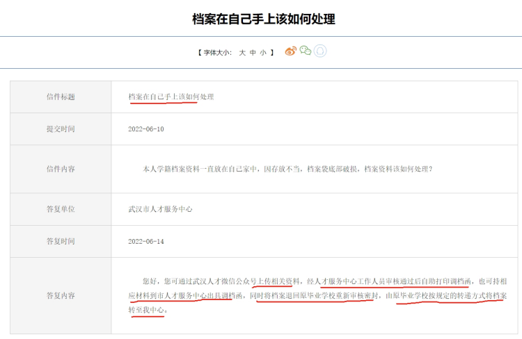Screen dimensions: 522x339
Task: Set font size to 中 (medium)
Action: 253,53
